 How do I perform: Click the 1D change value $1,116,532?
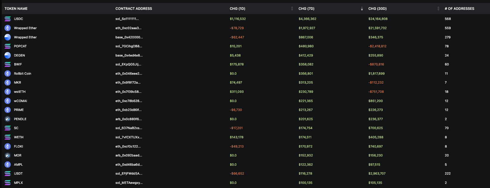point(238,19)
